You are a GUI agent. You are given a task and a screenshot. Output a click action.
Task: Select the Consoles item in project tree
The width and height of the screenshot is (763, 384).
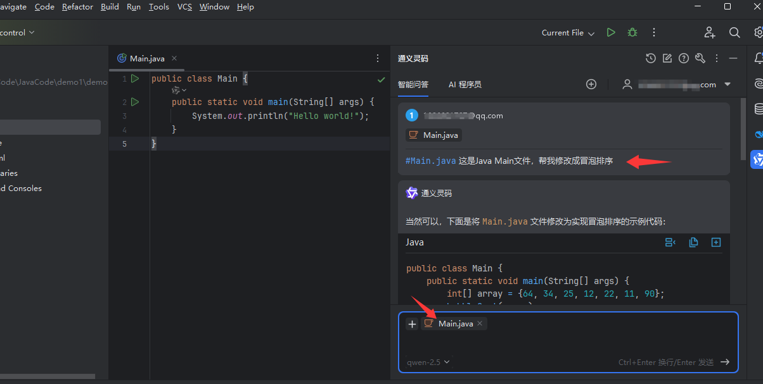pyautogui.click(x=21, y=188)
